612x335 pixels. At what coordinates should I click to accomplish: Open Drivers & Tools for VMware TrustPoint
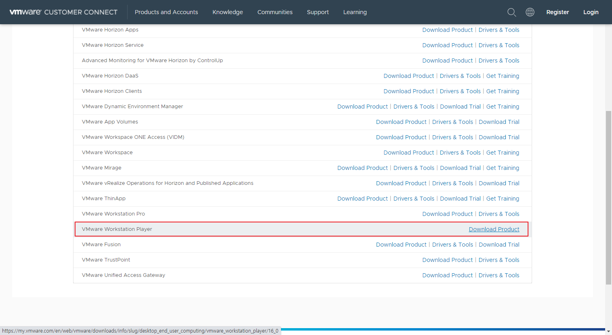(499, 260)
